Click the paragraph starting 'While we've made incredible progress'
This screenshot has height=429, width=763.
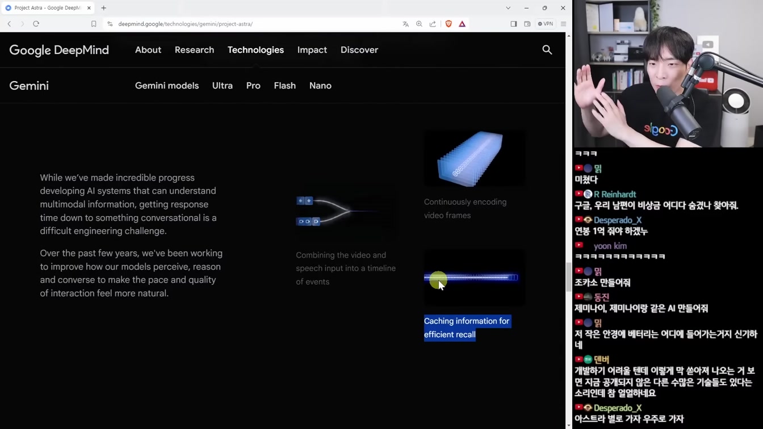[x=128, y=204]
